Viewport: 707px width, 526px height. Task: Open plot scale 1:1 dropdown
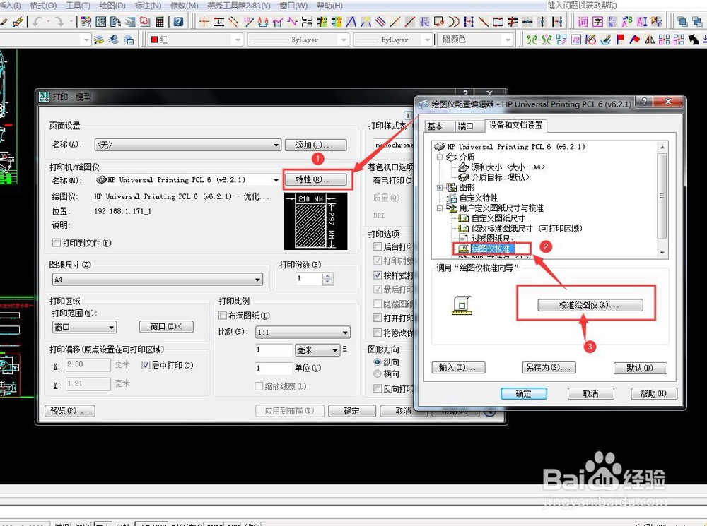(x=303, y=333)
